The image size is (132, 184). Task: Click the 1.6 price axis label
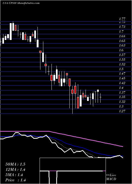(x=121, y=50)
